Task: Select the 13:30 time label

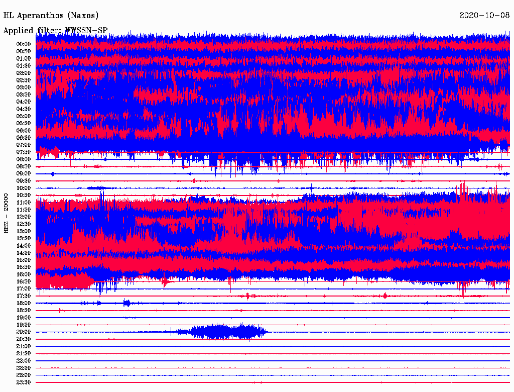Action: 24,239
